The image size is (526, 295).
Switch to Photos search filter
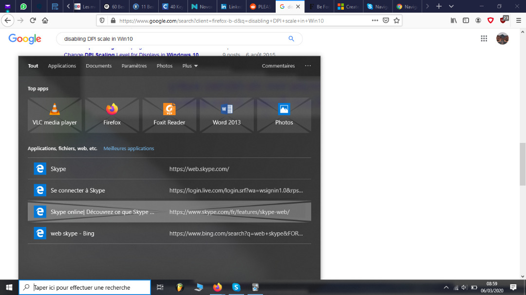point(165,66)
